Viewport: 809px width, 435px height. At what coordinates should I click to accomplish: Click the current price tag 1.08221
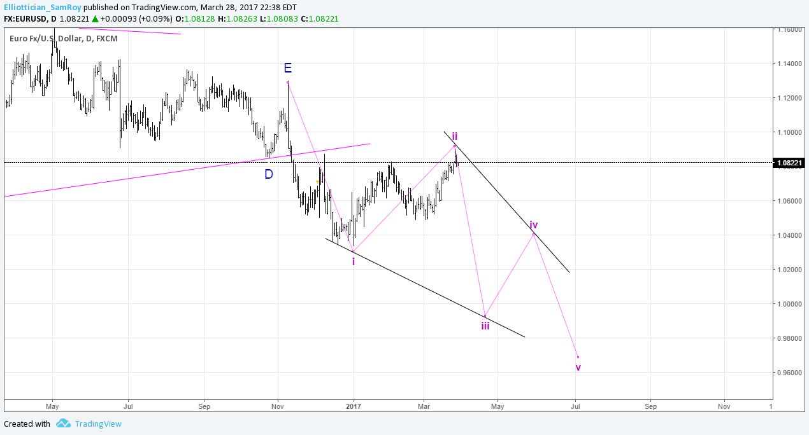coord(789,163)
